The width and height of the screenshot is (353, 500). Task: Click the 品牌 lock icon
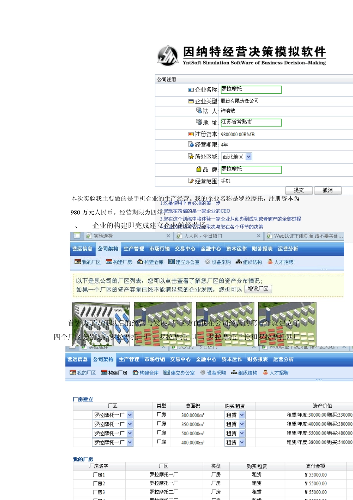199,169
